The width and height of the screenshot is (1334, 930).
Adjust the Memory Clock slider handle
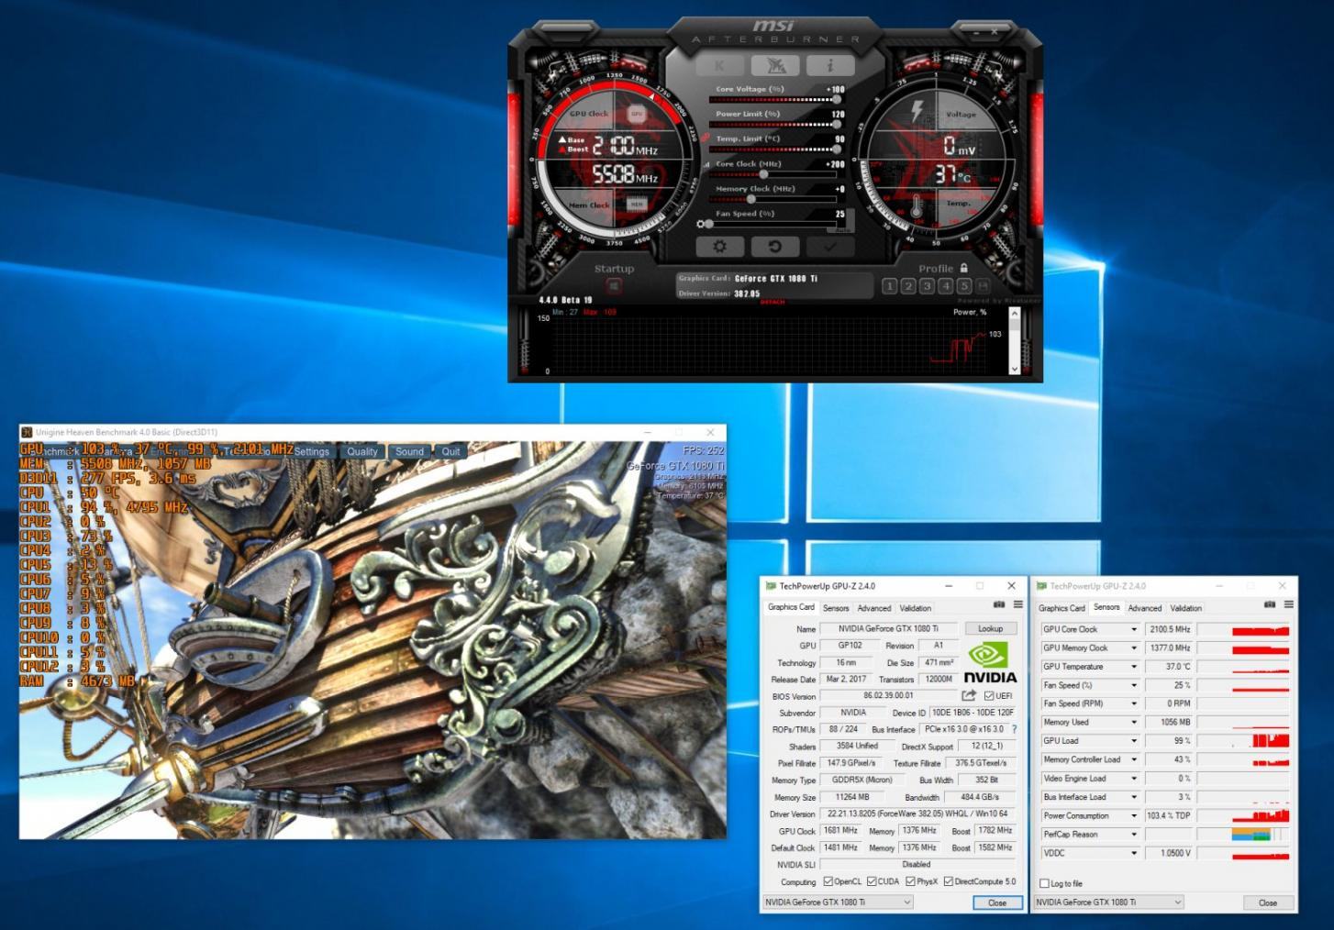[751, 198]
